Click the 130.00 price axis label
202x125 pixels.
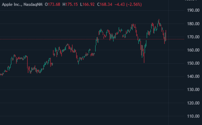pyautogui.click(x=193, y=90)
